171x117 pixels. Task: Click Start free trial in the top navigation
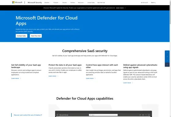[101, 3]
